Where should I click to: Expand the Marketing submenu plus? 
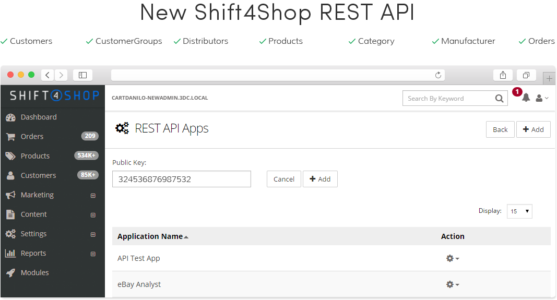point(93,196)
